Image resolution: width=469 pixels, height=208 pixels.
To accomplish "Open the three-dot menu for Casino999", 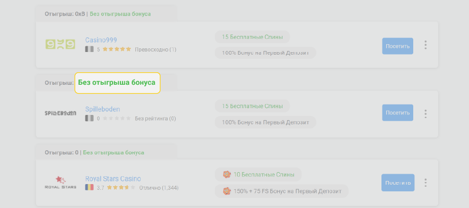I will pos(426,45).
